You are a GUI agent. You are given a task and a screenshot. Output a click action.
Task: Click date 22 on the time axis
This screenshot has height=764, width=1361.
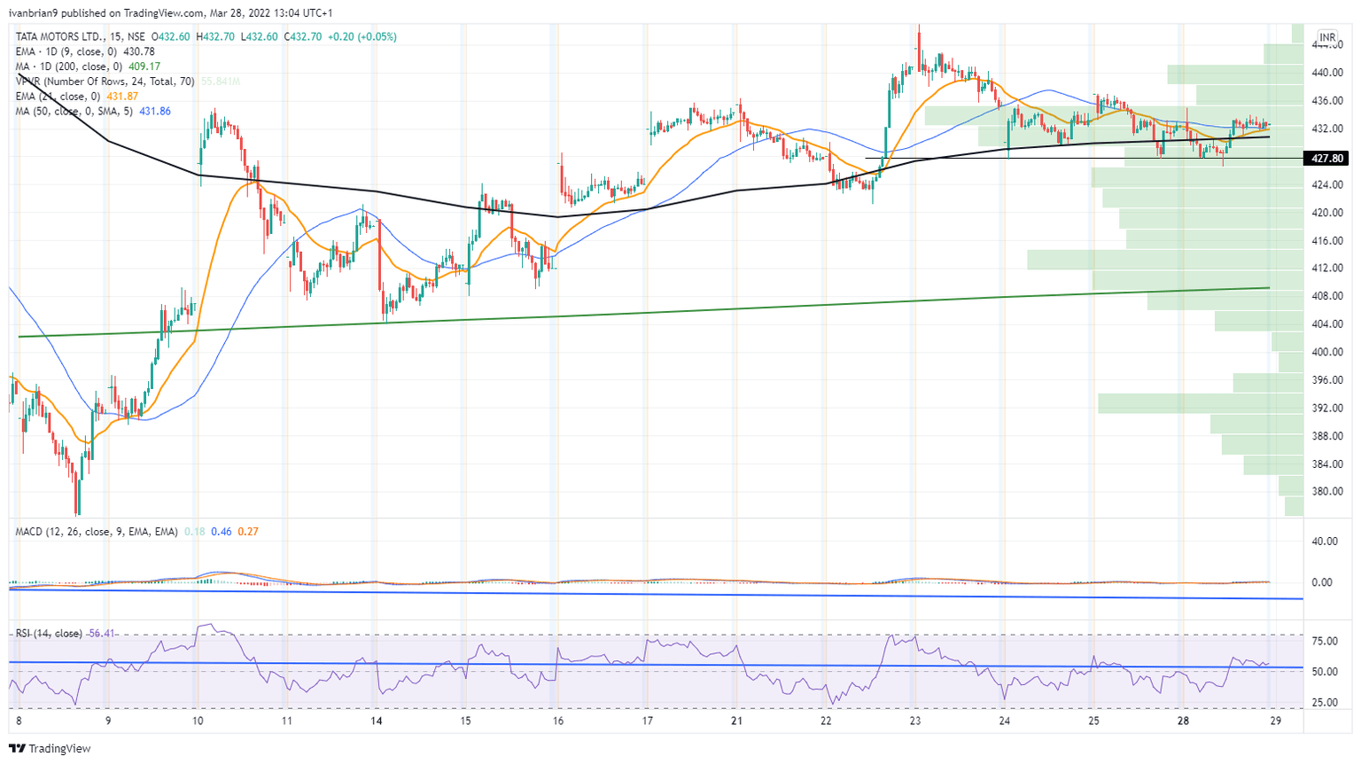(826, 721)
